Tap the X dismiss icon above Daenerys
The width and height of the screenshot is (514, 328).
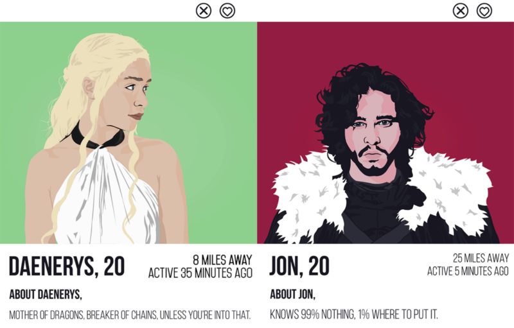point(204,11)
